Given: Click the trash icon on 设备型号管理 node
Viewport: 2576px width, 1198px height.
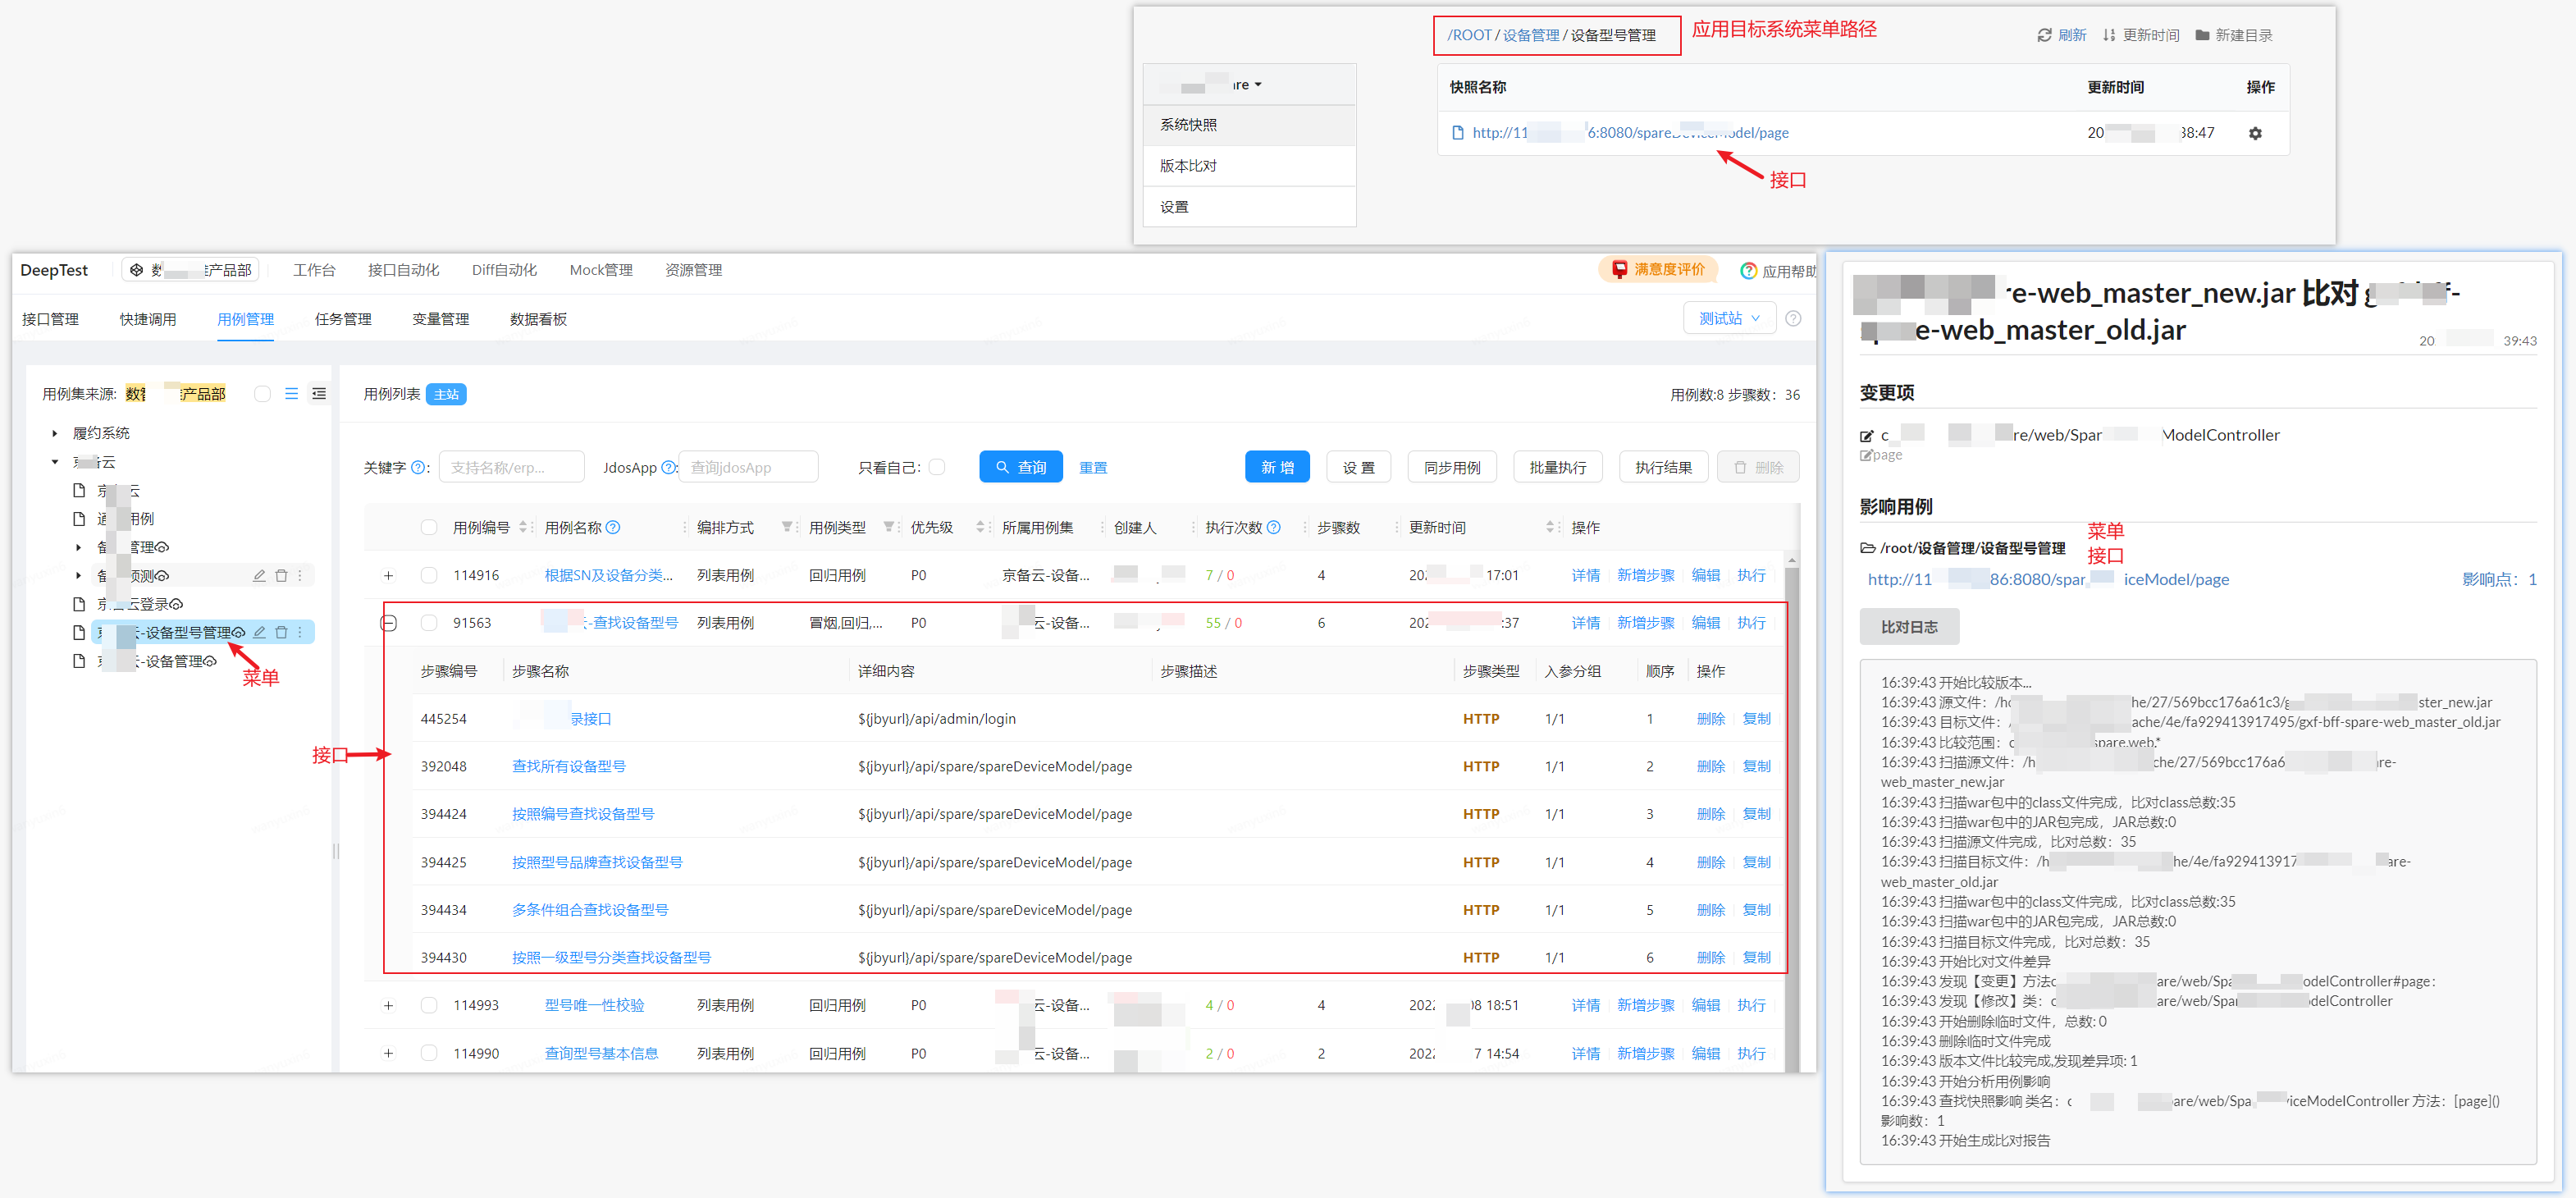Looking at the screenshot, I should pos(281,632).
